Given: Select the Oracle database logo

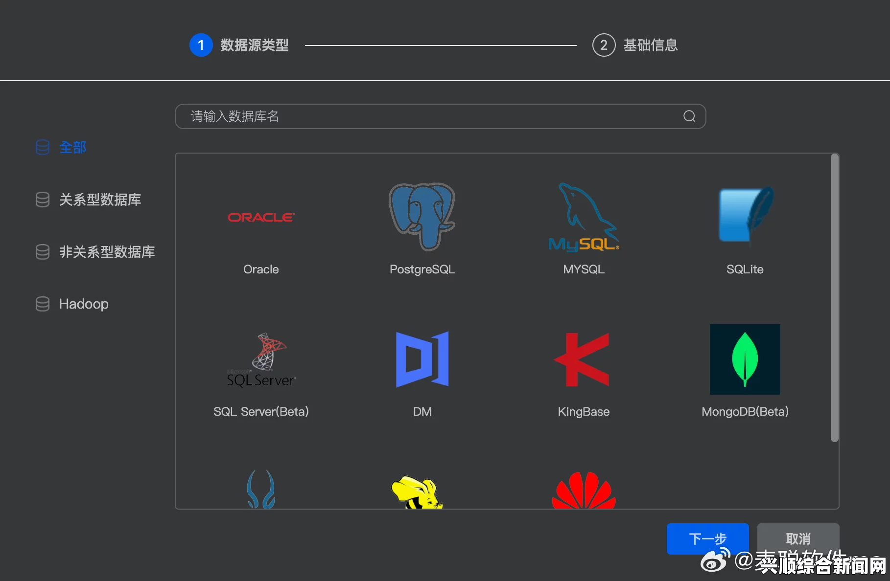Looking at the screenshot, I should point(261,217).
